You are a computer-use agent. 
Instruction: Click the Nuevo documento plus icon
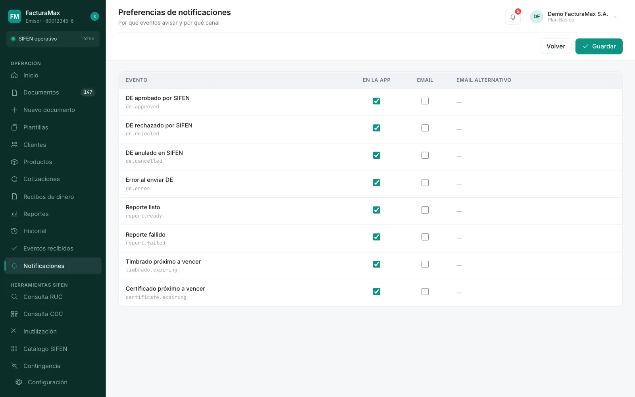[14, 110]
